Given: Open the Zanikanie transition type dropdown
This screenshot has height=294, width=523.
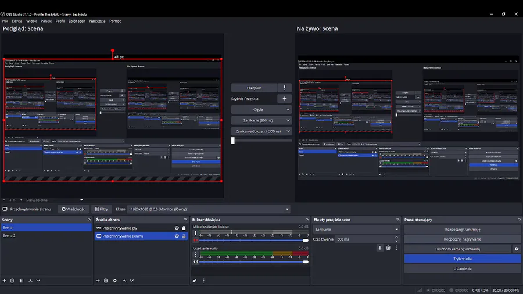Looking at the screenshot, I should point(356,230).
